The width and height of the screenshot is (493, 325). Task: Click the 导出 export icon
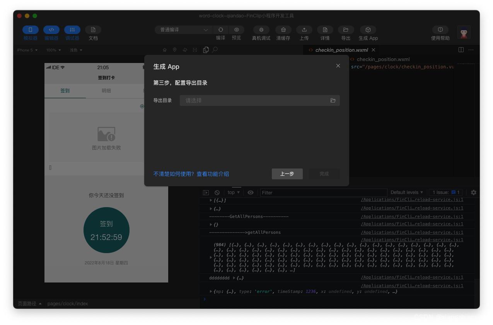point(346,30)
